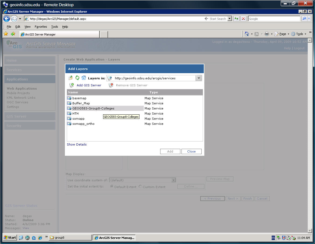The image size is (315, 244).
Task: Click the Close button in Add Layers
Action: coord(191,151)
